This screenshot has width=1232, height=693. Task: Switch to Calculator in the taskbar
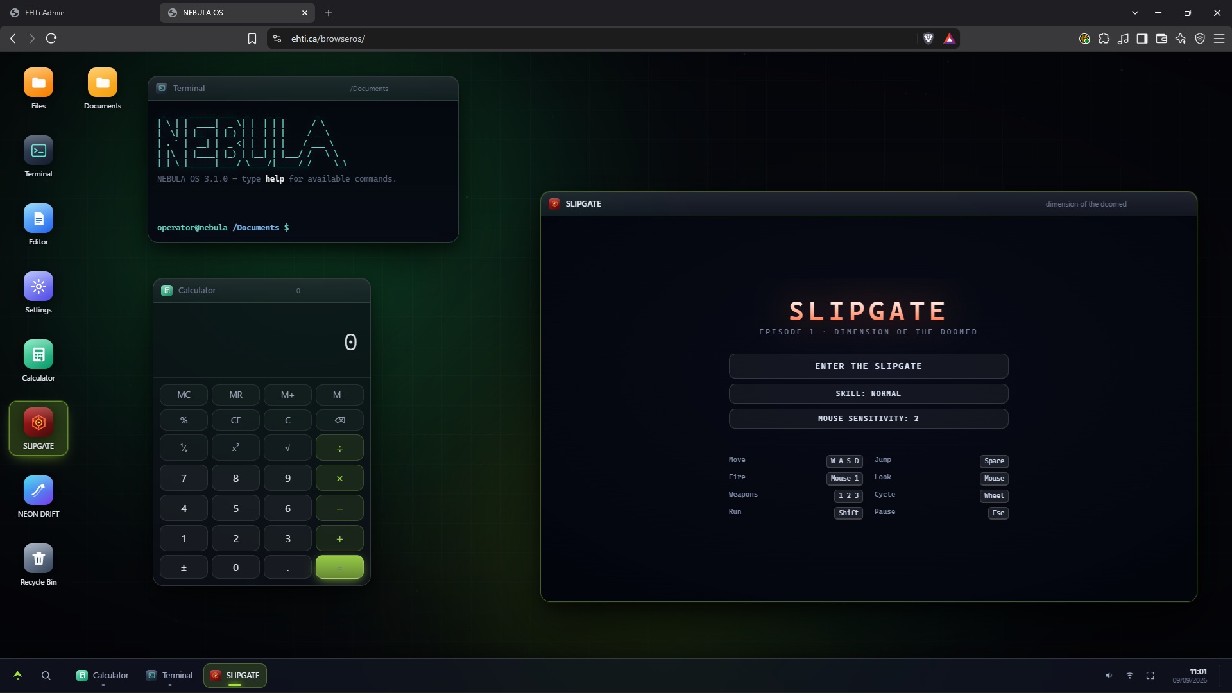(x=103, y=676)
